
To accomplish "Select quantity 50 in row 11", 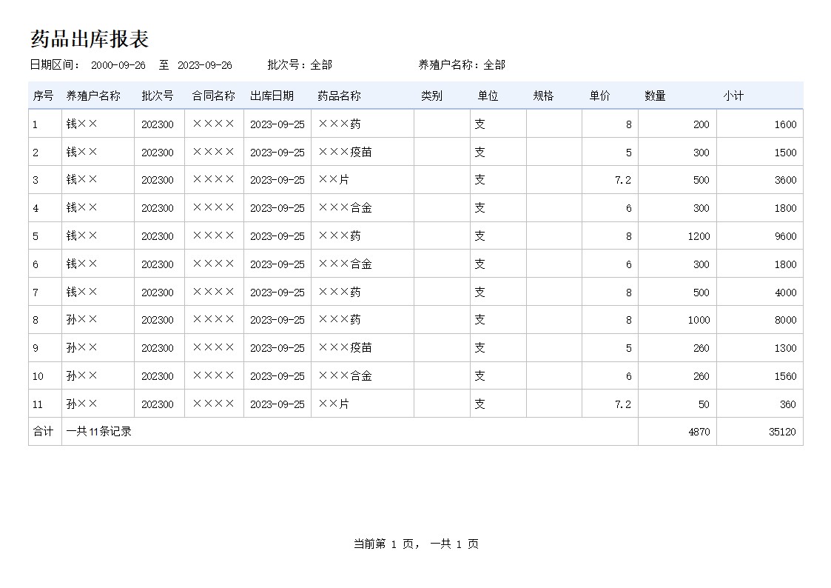I will [704, 404].
